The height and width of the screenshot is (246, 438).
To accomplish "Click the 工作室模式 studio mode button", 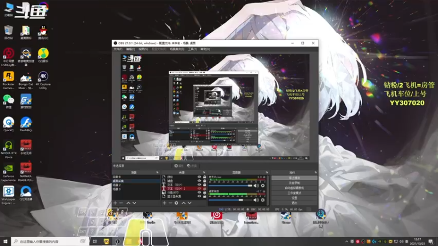I will [295, 193].
